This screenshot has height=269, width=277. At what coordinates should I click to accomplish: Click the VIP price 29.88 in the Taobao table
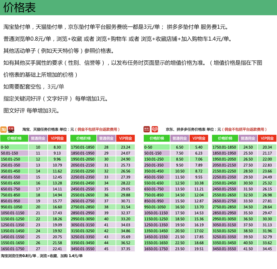[x=125, y=195]
